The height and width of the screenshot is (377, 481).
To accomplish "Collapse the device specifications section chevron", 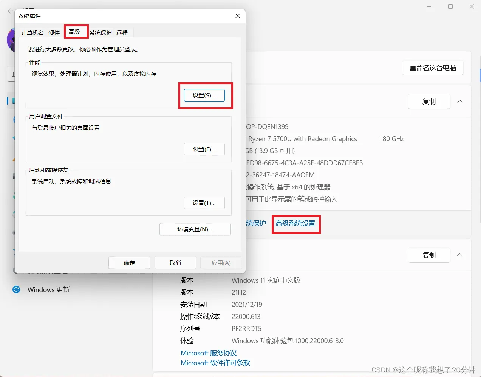I will (460, 101).
